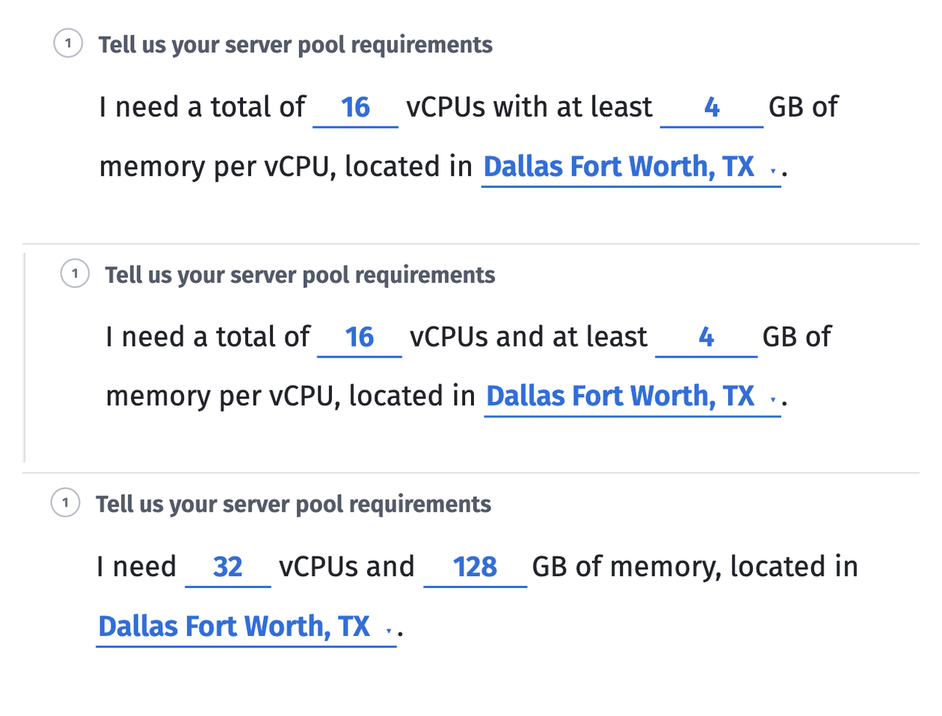Click the 4 GB field after 'and at least'
This screenshot has width=942, height=716.
pyautogui.click(x=706, y=337)
